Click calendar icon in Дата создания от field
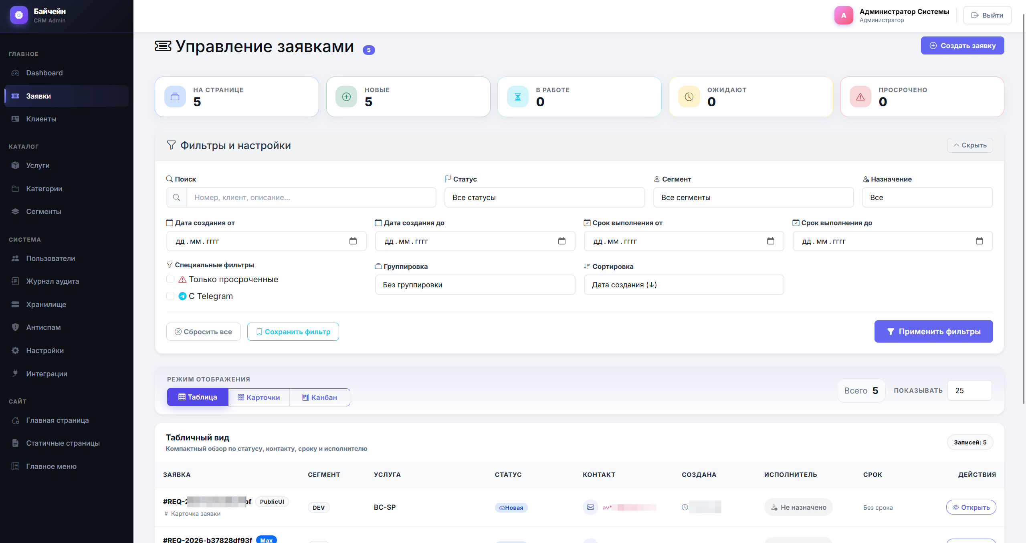The width and height of the screenshot is (1026, 543). pos(353,241)
